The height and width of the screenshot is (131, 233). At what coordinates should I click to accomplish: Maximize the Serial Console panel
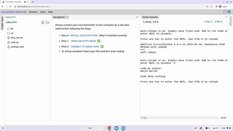[x=226, y=17]
